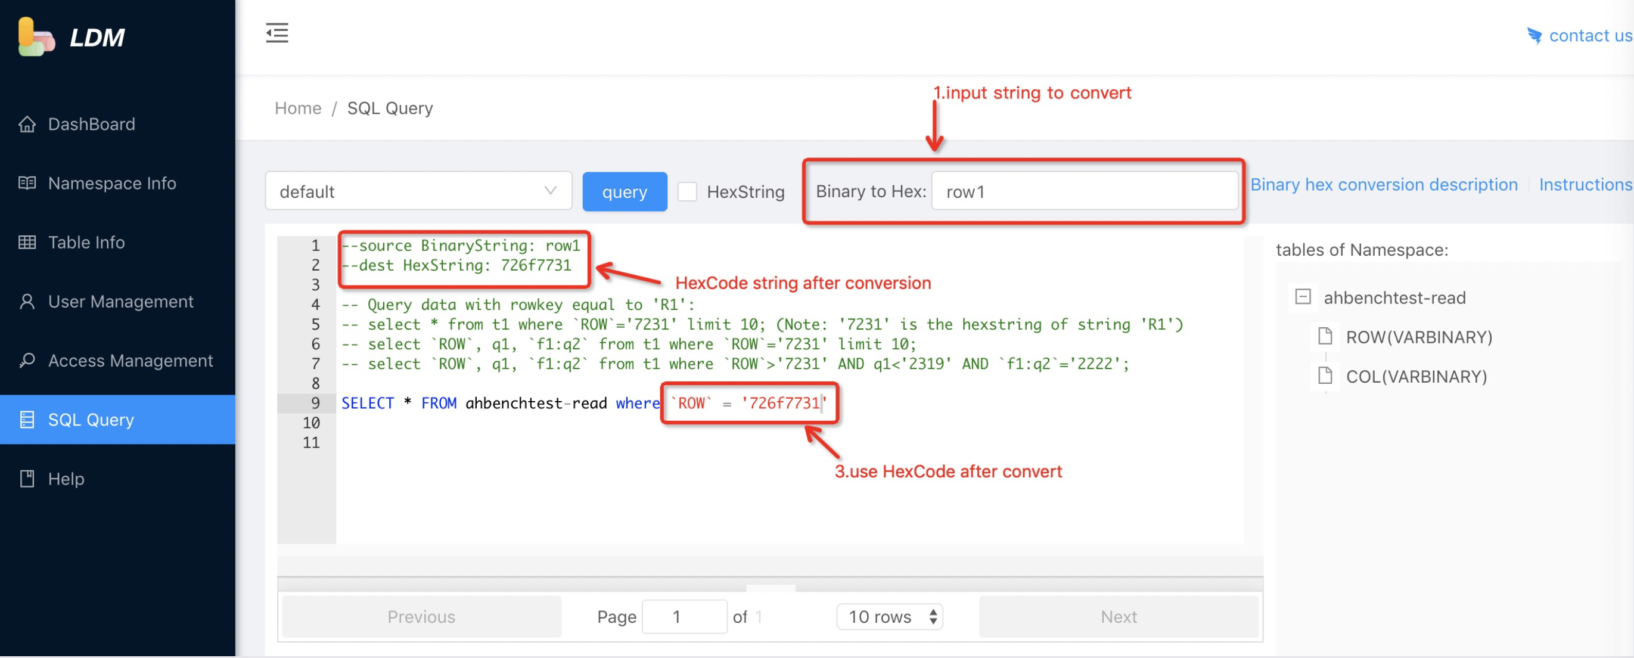Image resolution: width=1634 pixels, height=658 pixels.
Task: Open Table Info section
Action: point(117,242)
